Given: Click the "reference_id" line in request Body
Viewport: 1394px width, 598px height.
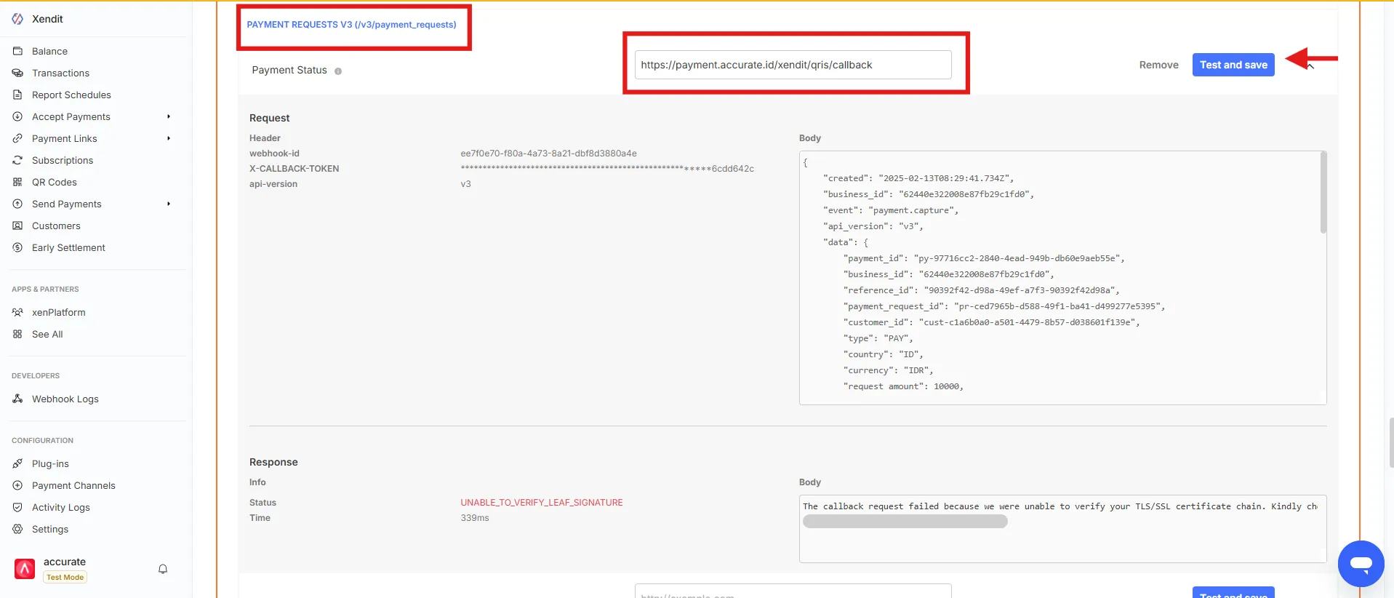Looking at the screenshot, I should (981, 290).
